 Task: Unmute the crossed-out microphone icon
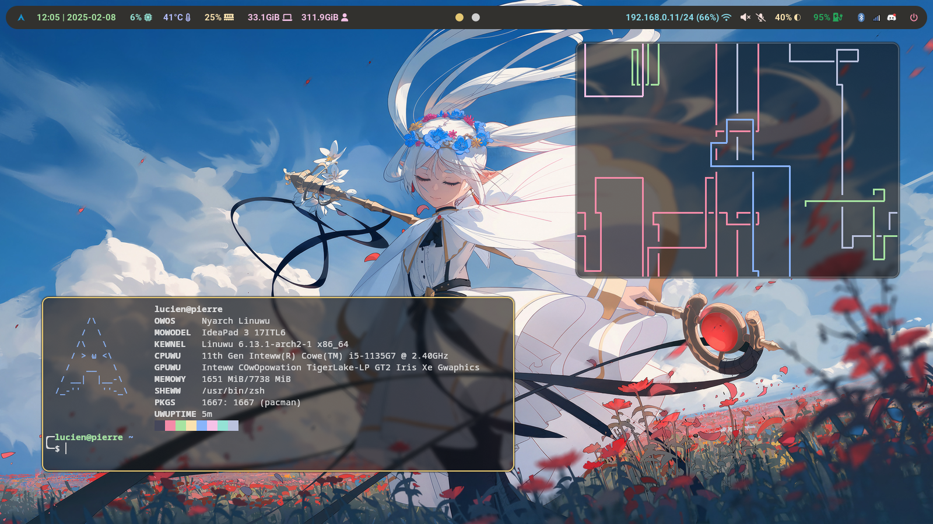click(761, 17)
